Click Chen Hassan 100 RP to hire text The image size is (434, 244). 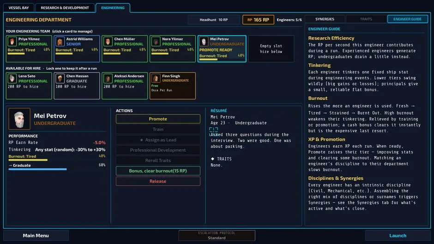click(71, 87)
